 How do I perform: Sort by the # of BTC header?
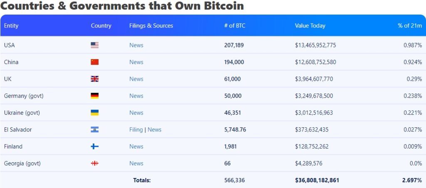click(235, 26)
